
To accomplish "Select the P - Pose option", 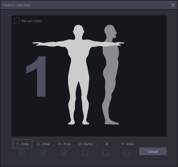I will 128,144.
